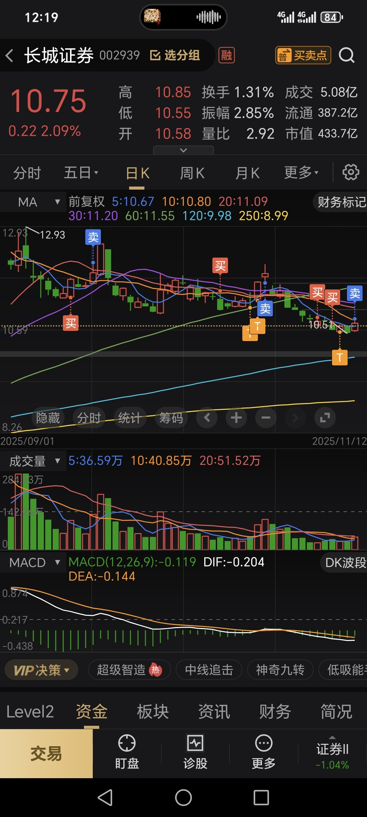The image size is (367, 817).
Task: Switch to the Level2 tab
Action: pos(30,712)
